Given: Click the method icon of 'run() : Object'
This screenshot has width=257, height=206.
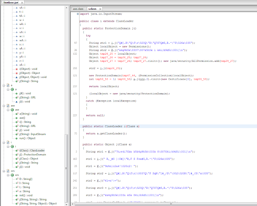Looking at the screenshot, I should point(16,138).
